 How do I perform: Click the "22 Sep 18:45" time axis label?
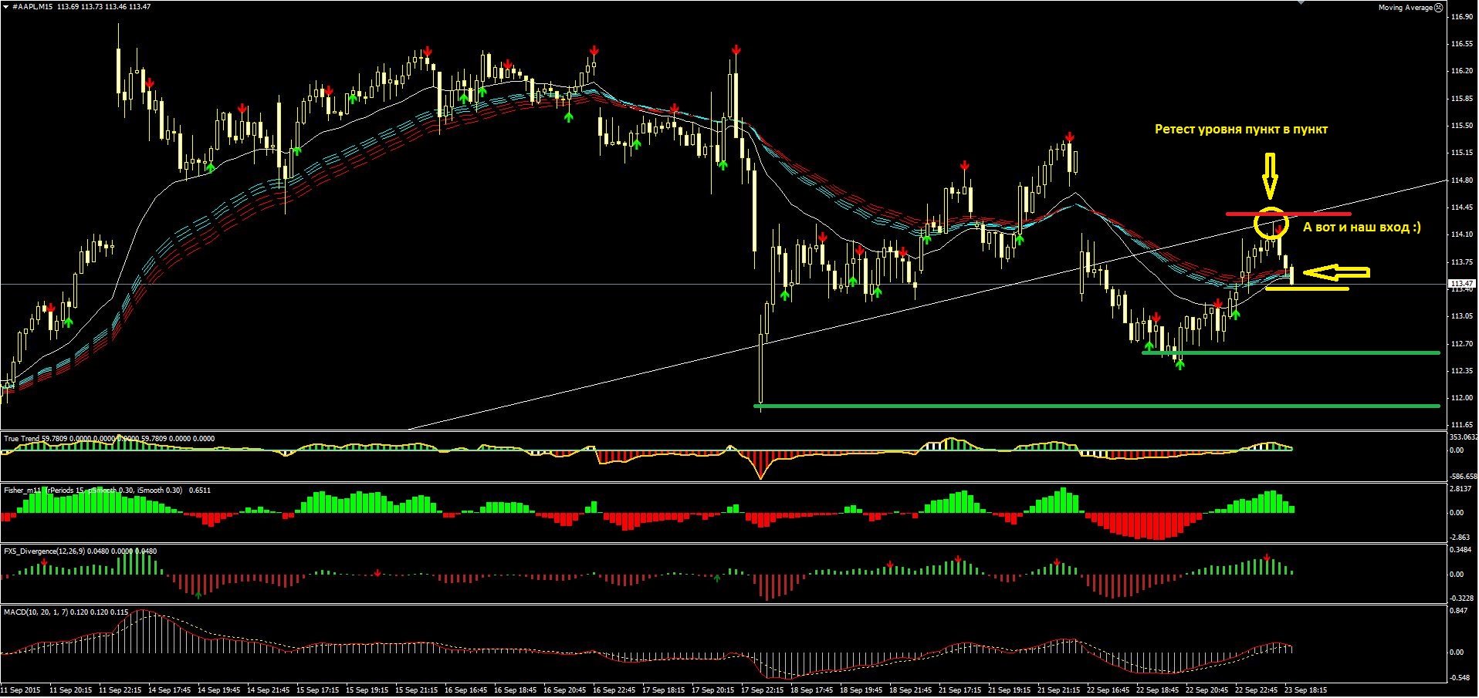click(x=1158, y=690)
